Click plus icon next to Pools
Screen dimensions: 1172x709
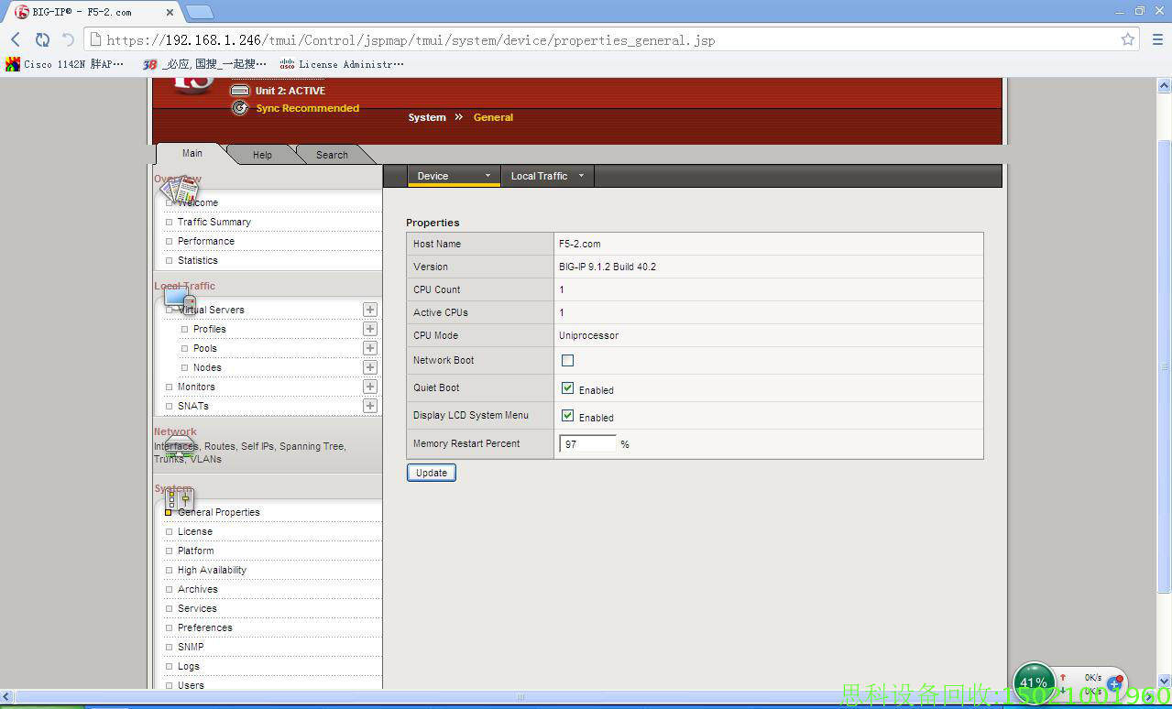[370, 348]
